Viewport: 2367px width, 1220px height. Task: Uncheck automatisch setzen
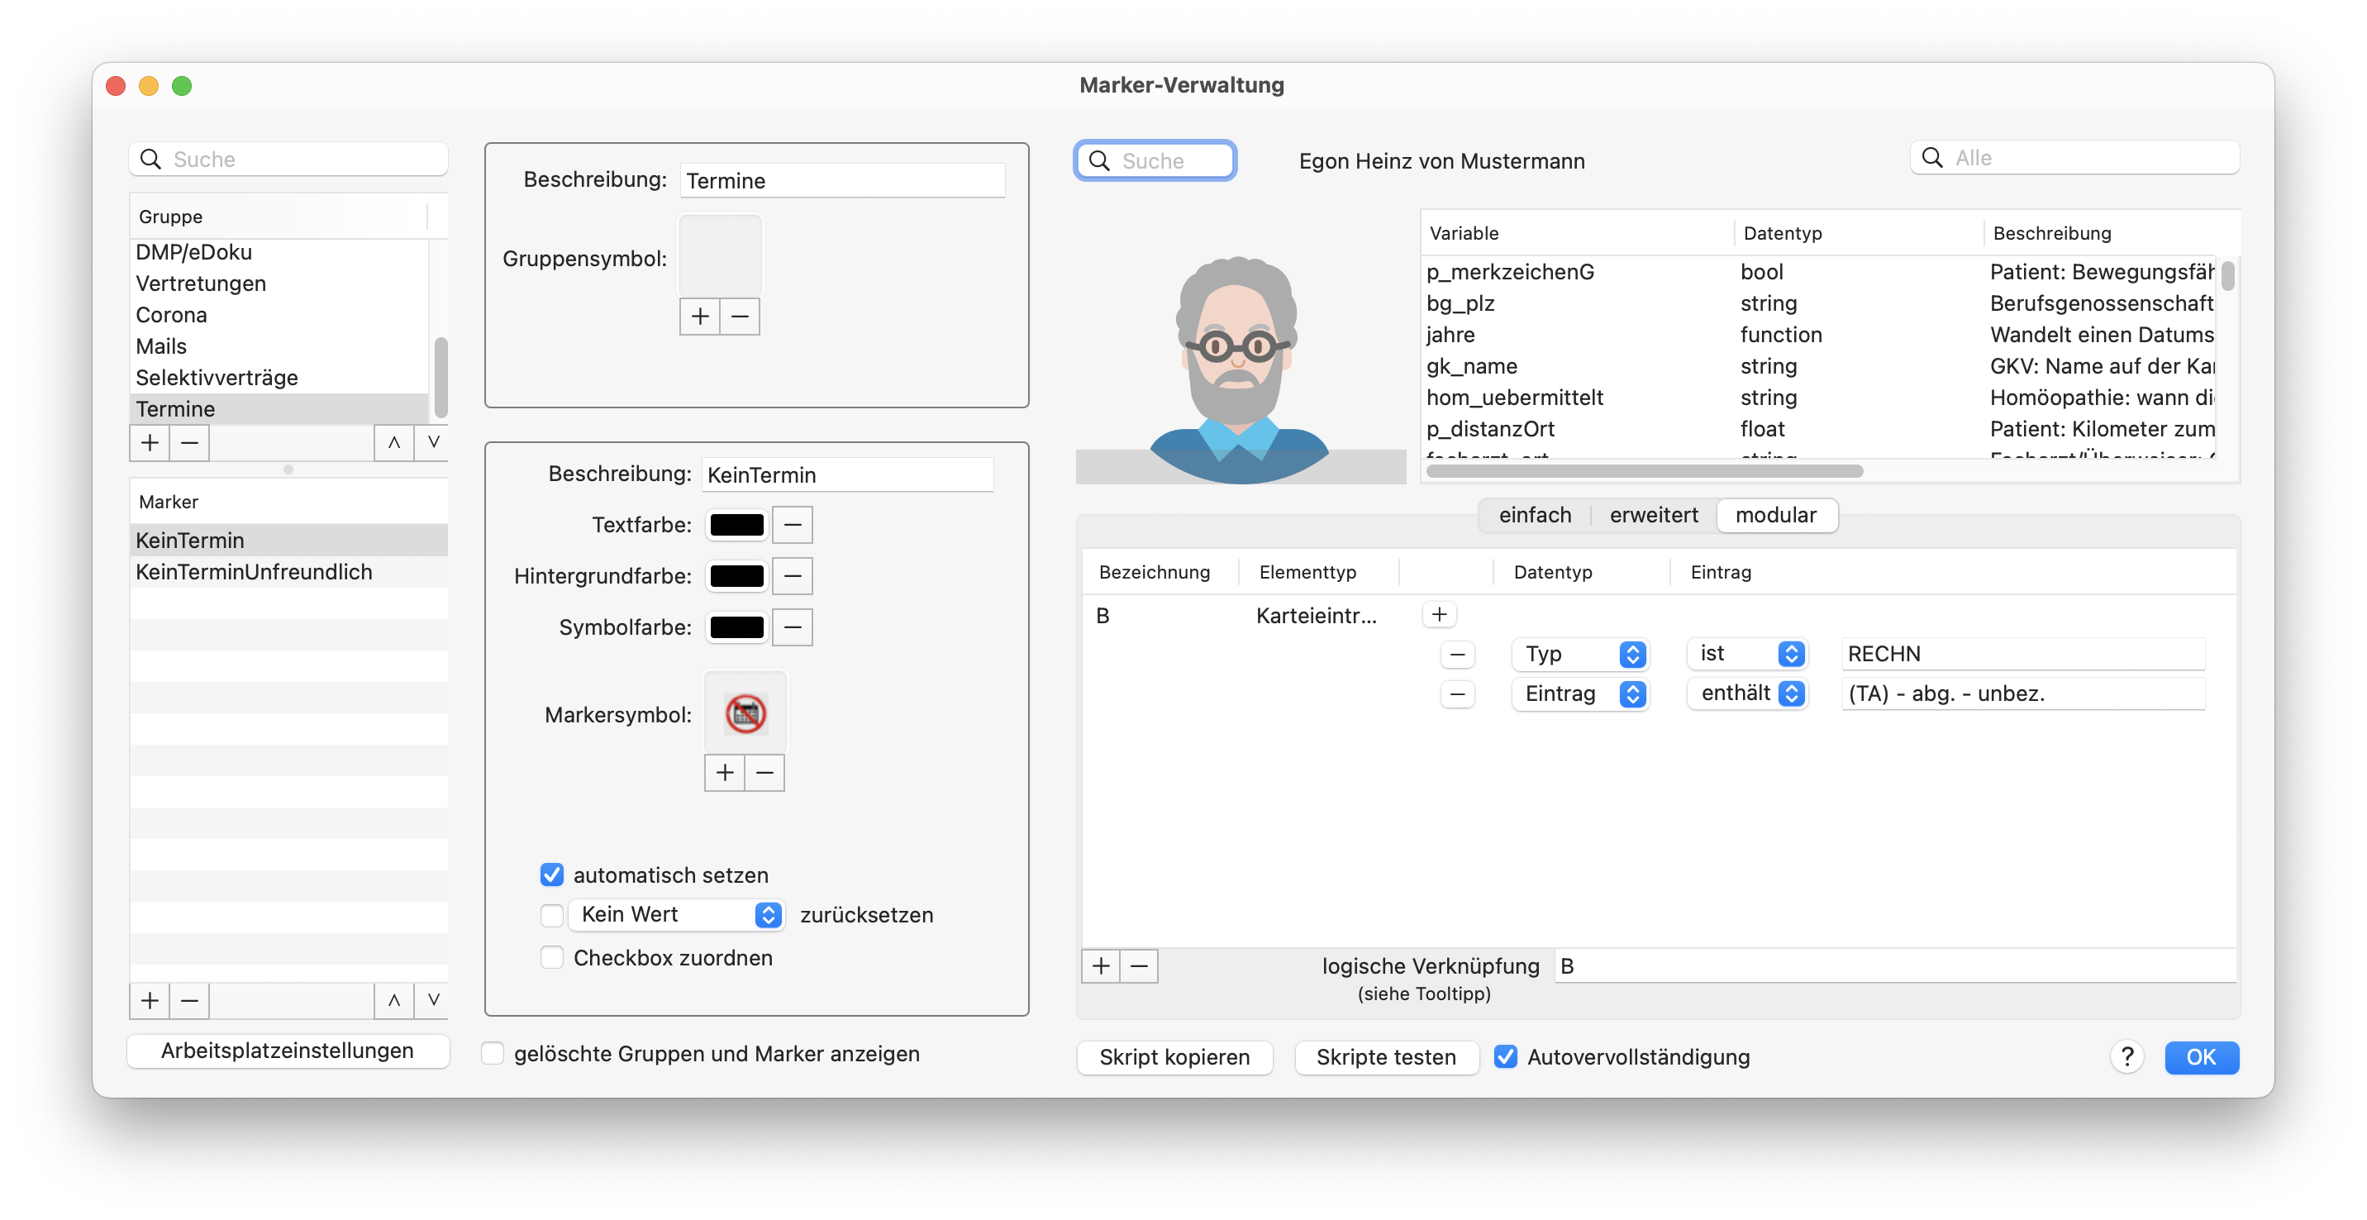(551, 874)
